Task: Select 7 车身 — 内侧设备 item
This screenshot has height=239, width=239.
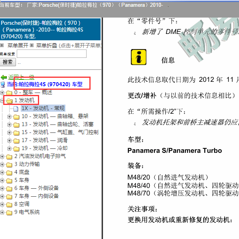Action: pos(37,196)
